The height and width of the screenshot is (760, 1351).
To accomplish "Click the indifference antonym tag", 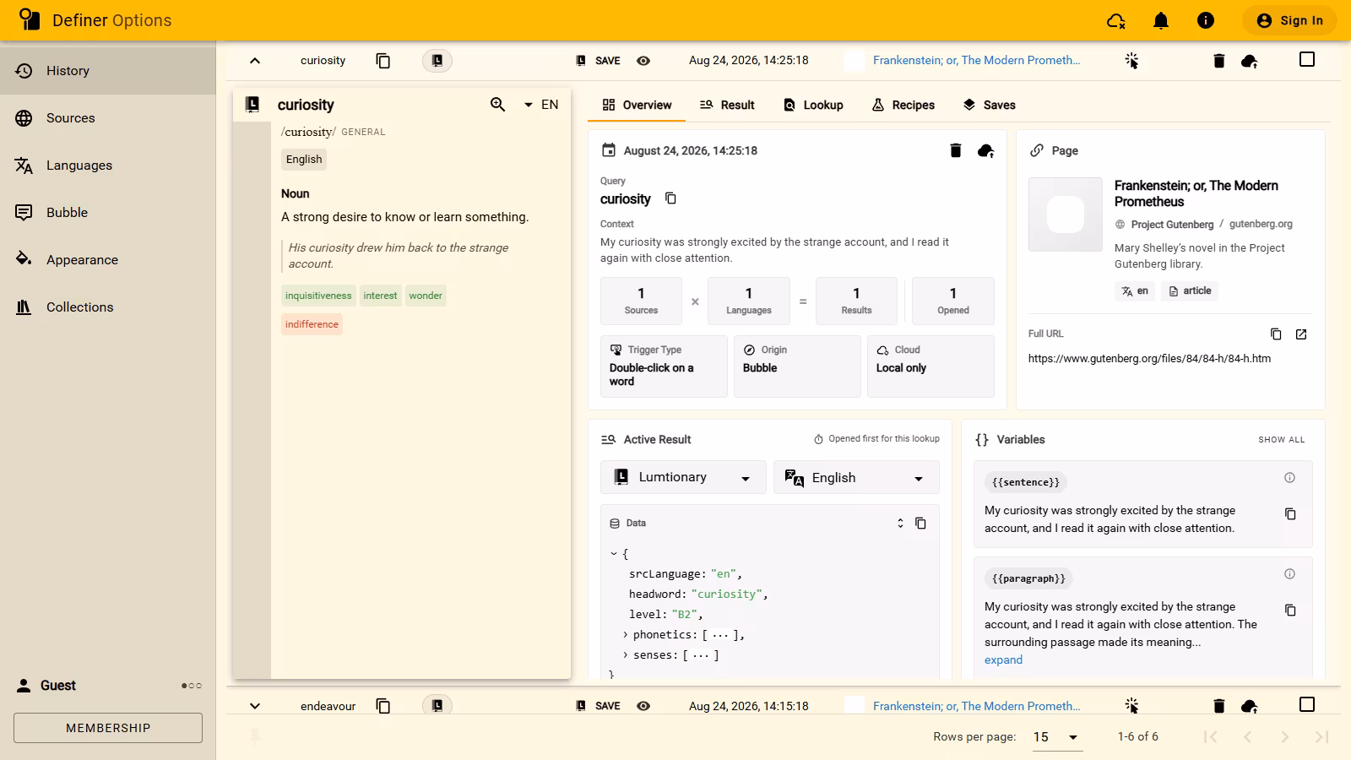I will (312, 324).
